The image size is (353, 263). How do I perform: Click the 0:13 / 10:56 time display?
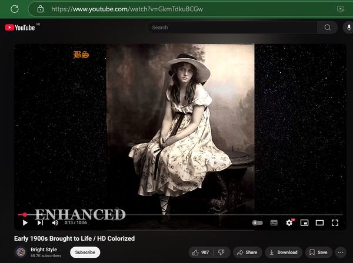click(x=76, y=222)
